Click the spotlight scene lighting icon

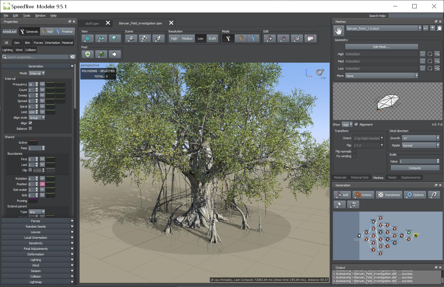[x=158, y=39]
